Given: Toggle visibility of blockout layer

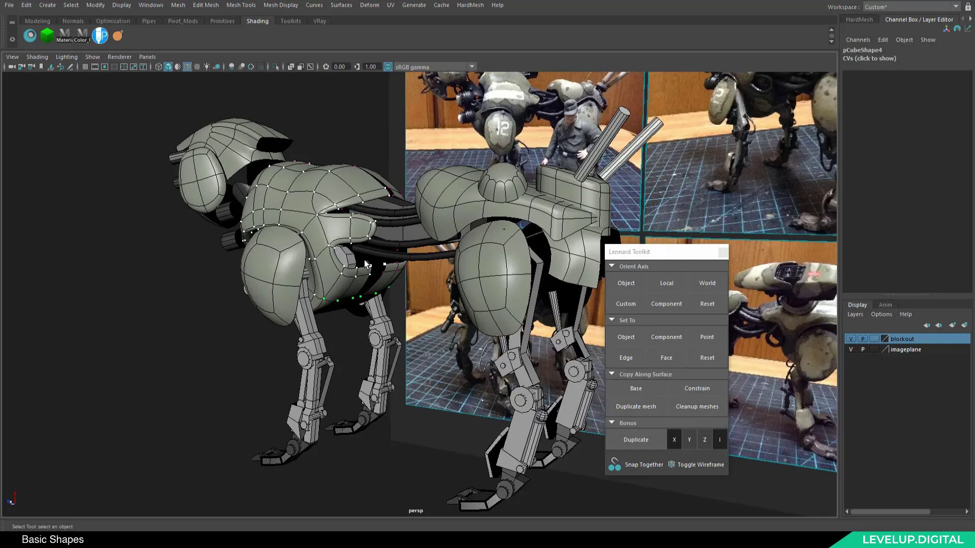Looking at the screenshot, I should click(851, 338).
